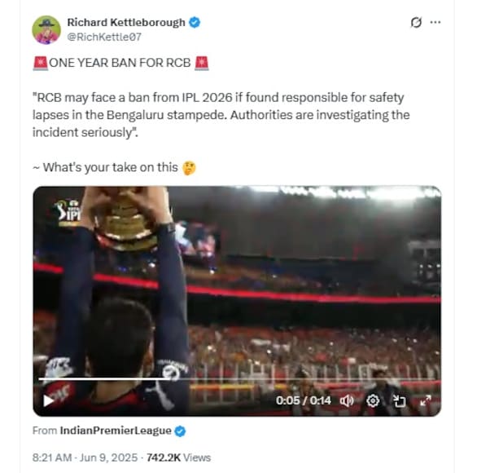Seek along the video progress bar
This screenshot has width=477, height=473.
pyautogui.click(x=237, y=379)
